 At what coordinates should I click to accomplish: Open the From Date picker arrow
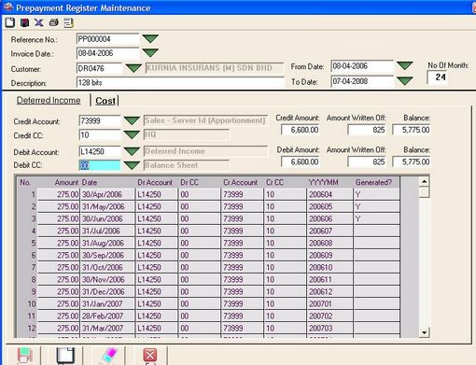[x=405, y=65]
